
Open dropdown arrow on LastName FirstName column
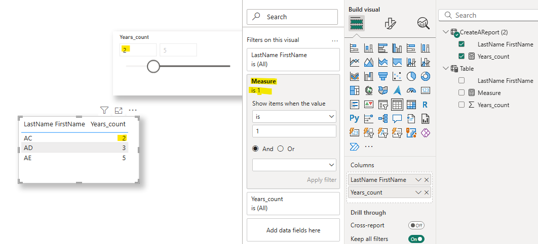[418, 180]
